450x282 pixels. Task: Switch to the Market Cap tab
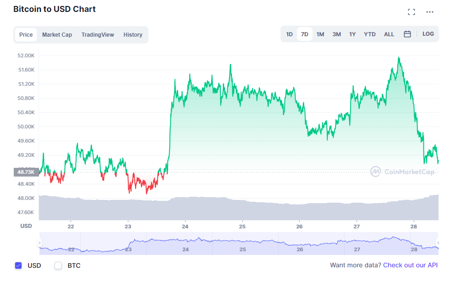coord(57,34)
